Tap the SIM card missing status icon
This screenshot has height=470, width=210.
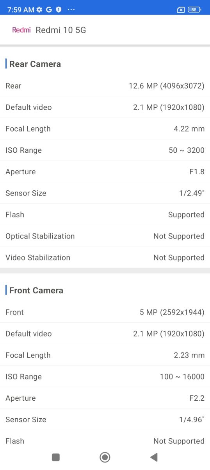tap(181, 10)
